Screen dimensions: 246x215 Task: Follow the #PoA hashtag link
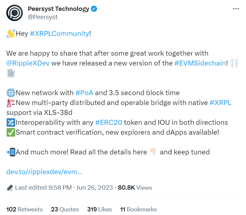[84, 93]
